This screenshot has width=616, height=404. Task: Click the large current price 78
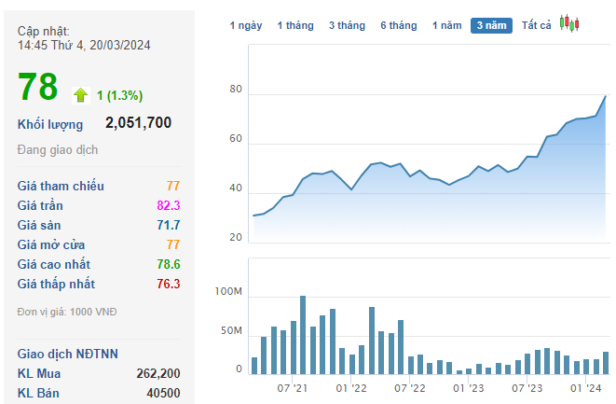point(37,88)
